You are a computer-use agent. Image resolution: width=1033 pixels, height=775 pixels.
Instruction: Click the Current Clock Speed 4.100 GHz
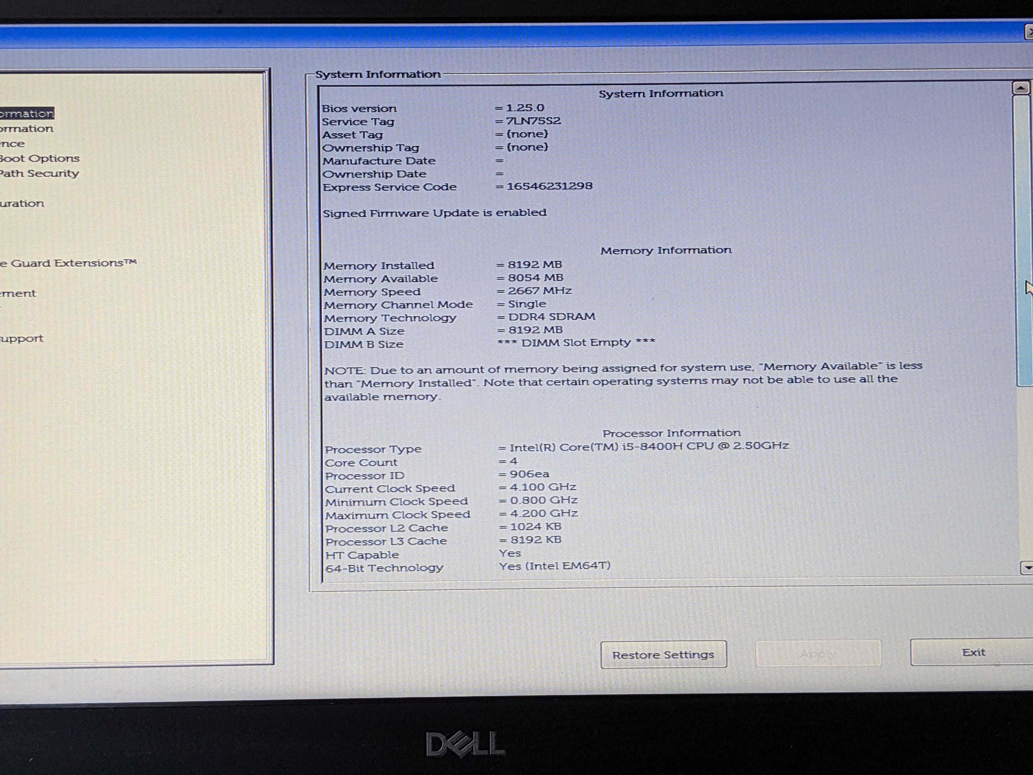543,487
